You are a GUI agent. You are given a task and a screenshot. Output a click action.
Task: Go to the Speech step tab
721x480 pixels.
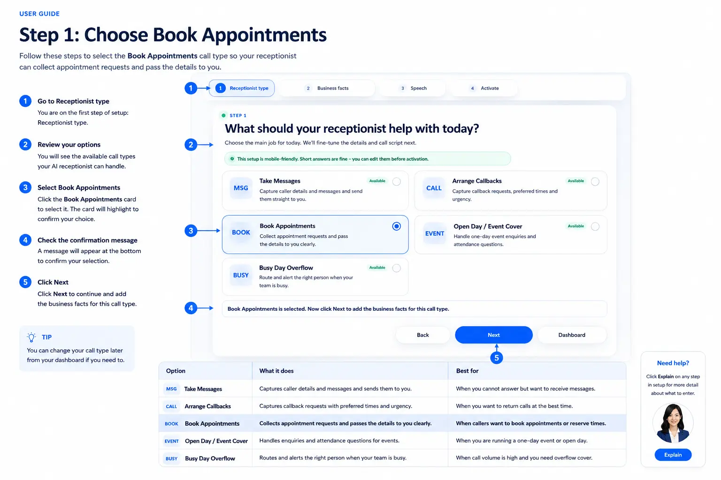413,88
